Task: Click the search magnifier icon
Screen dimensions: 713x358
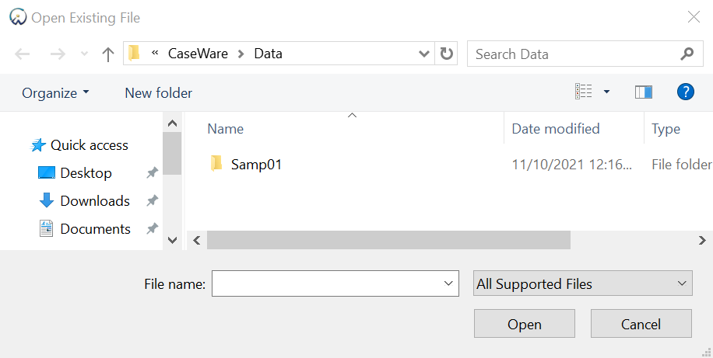Action: pos(687,54)
